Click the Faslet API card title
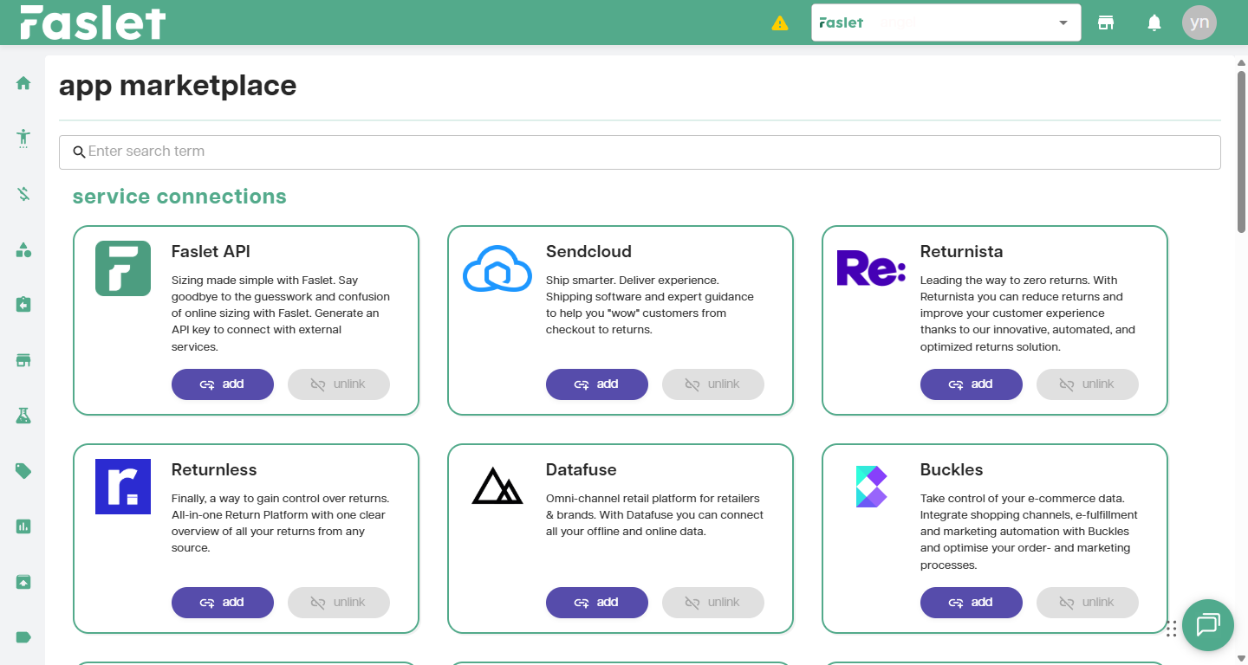This screenshot has width=1248, height=665. click(211, 252)
